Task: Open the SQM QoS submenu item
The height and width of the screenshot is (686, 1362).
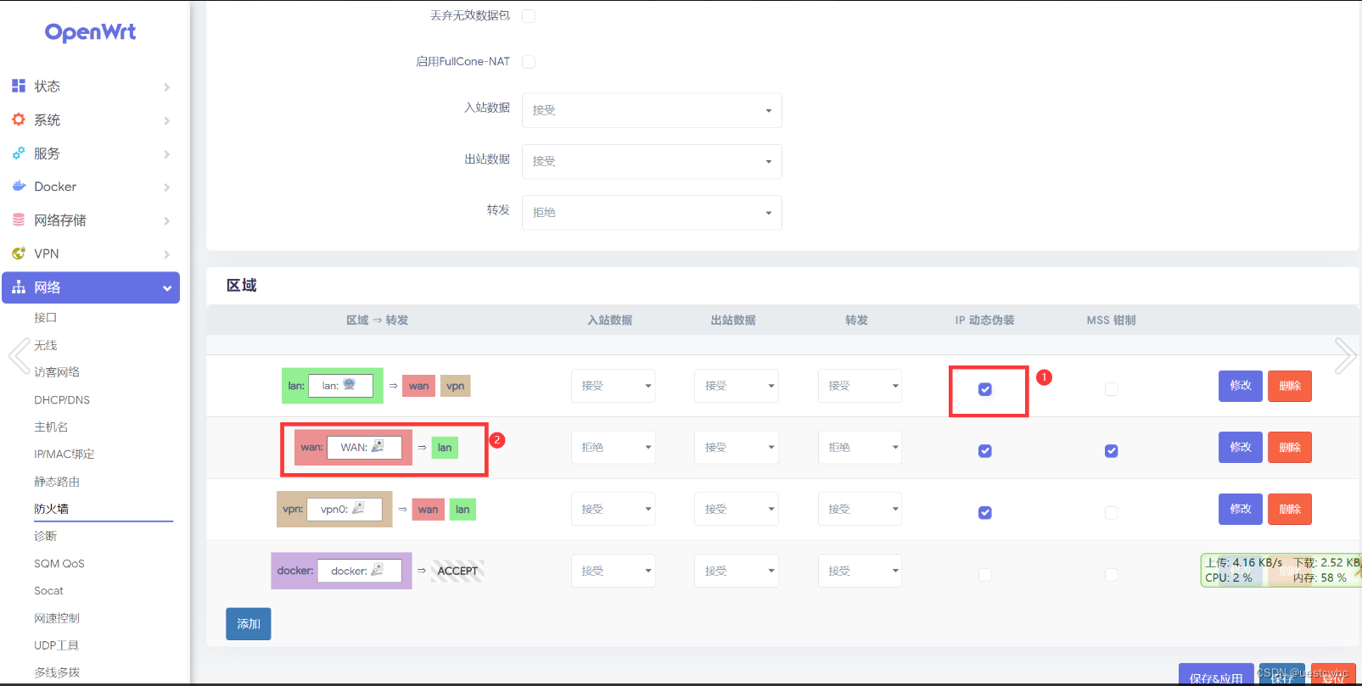Action: click(x=59, y=563)
